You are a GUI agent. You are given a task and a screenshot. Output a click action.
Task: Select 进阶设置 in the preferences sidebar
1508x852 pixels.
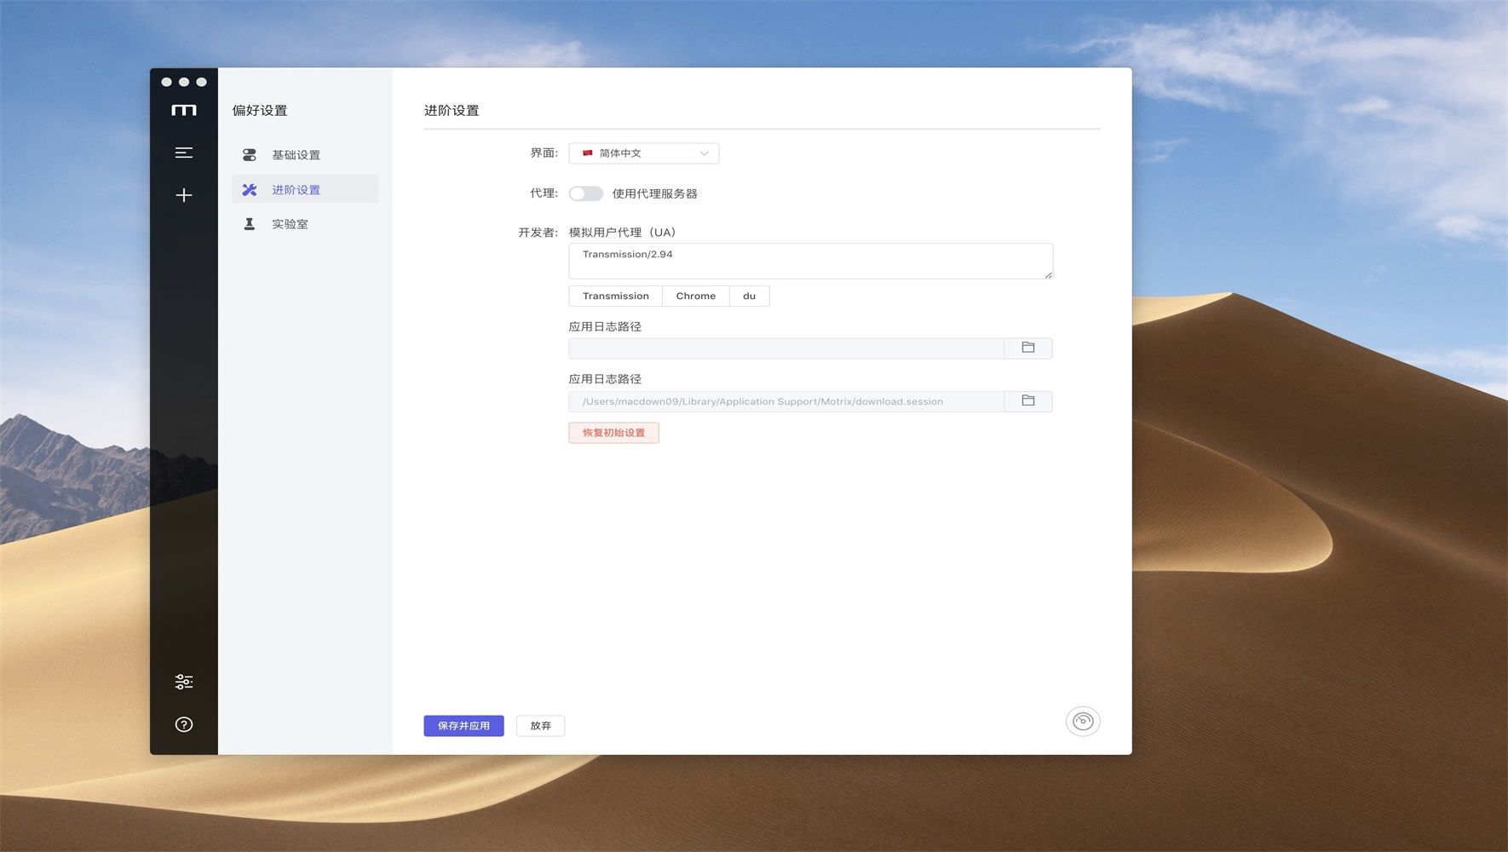pos(305,189)
